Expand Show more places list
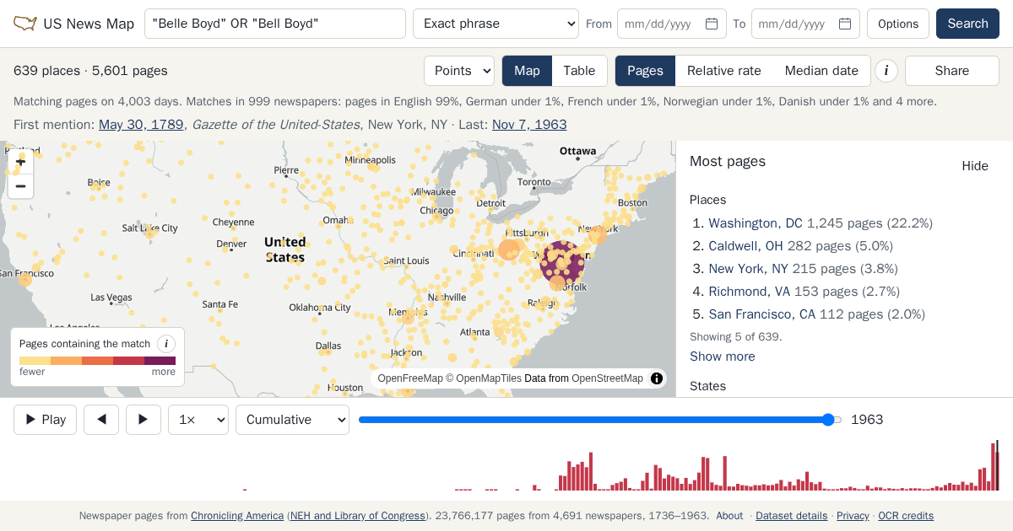The width and height of the screenshot is (1013, 531). point(722,357)
